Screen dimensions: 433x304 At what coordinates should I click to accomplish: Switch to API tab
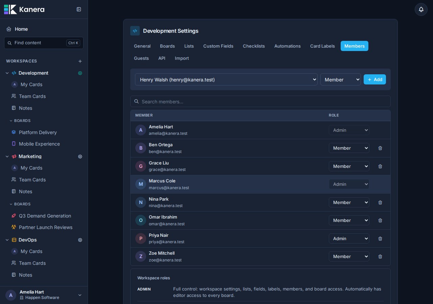tap(162, 58)
